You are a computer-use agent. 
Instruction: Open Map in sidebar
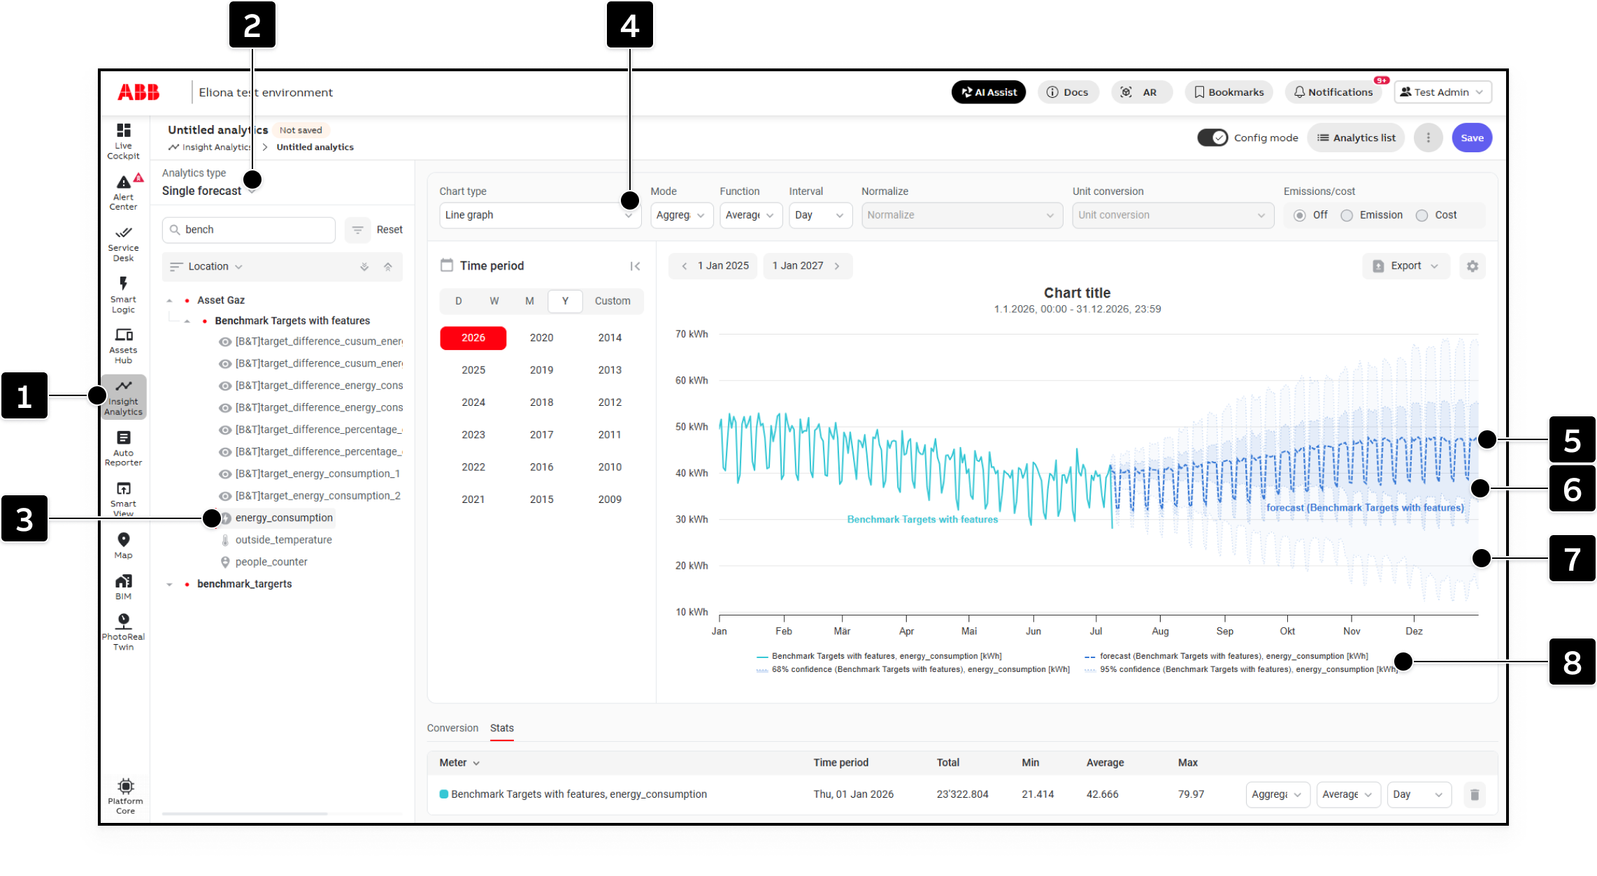click(x=124, y=546)
